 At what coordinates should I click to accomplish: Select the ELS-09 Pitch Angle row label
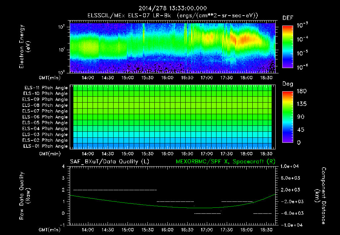pos(45,100)
